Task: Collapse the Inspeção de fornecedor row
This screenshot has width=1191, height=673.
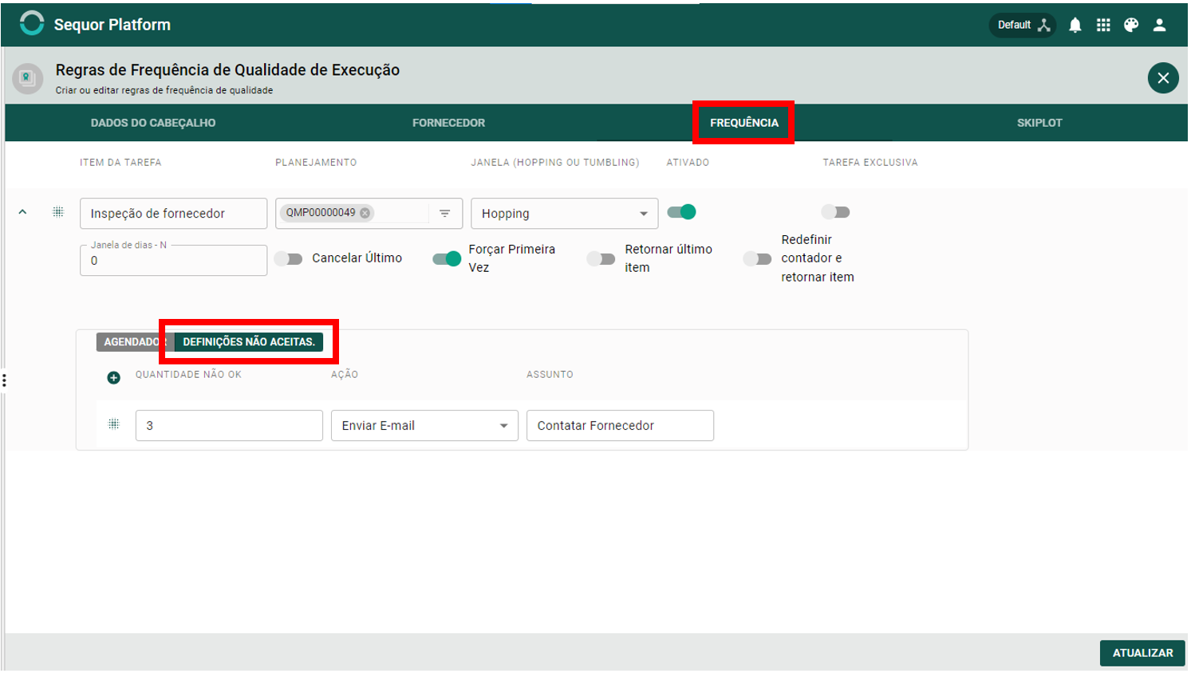Action: click(x=22, y=212)
